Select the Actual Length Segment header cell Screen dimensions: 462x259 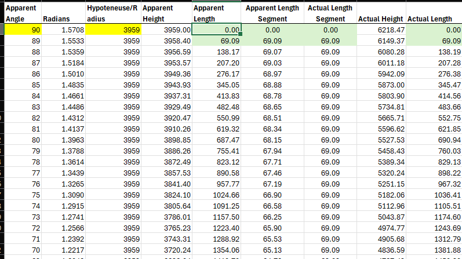pos(330,13)
